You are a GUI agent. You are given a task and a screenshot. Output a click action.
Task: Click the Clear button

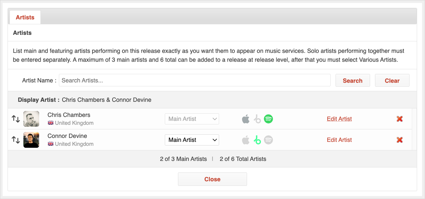(392, 80)
